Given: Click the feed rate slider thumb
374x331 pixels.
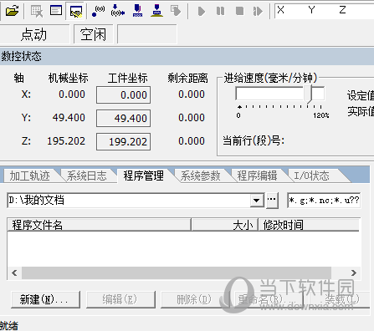Looking at the screenshot, I should (x=308, y=94).
